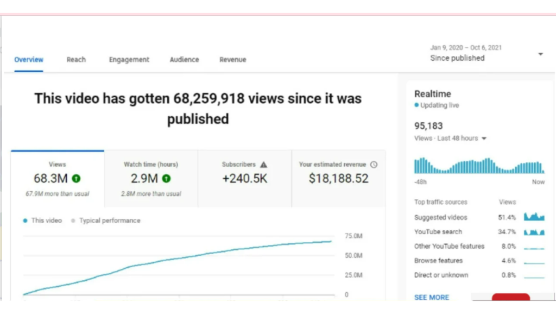The width and height of the screenshot is (556, 334).
Task: Click the Suggested videos sparkline icon
Action: [x=534, y=217]
